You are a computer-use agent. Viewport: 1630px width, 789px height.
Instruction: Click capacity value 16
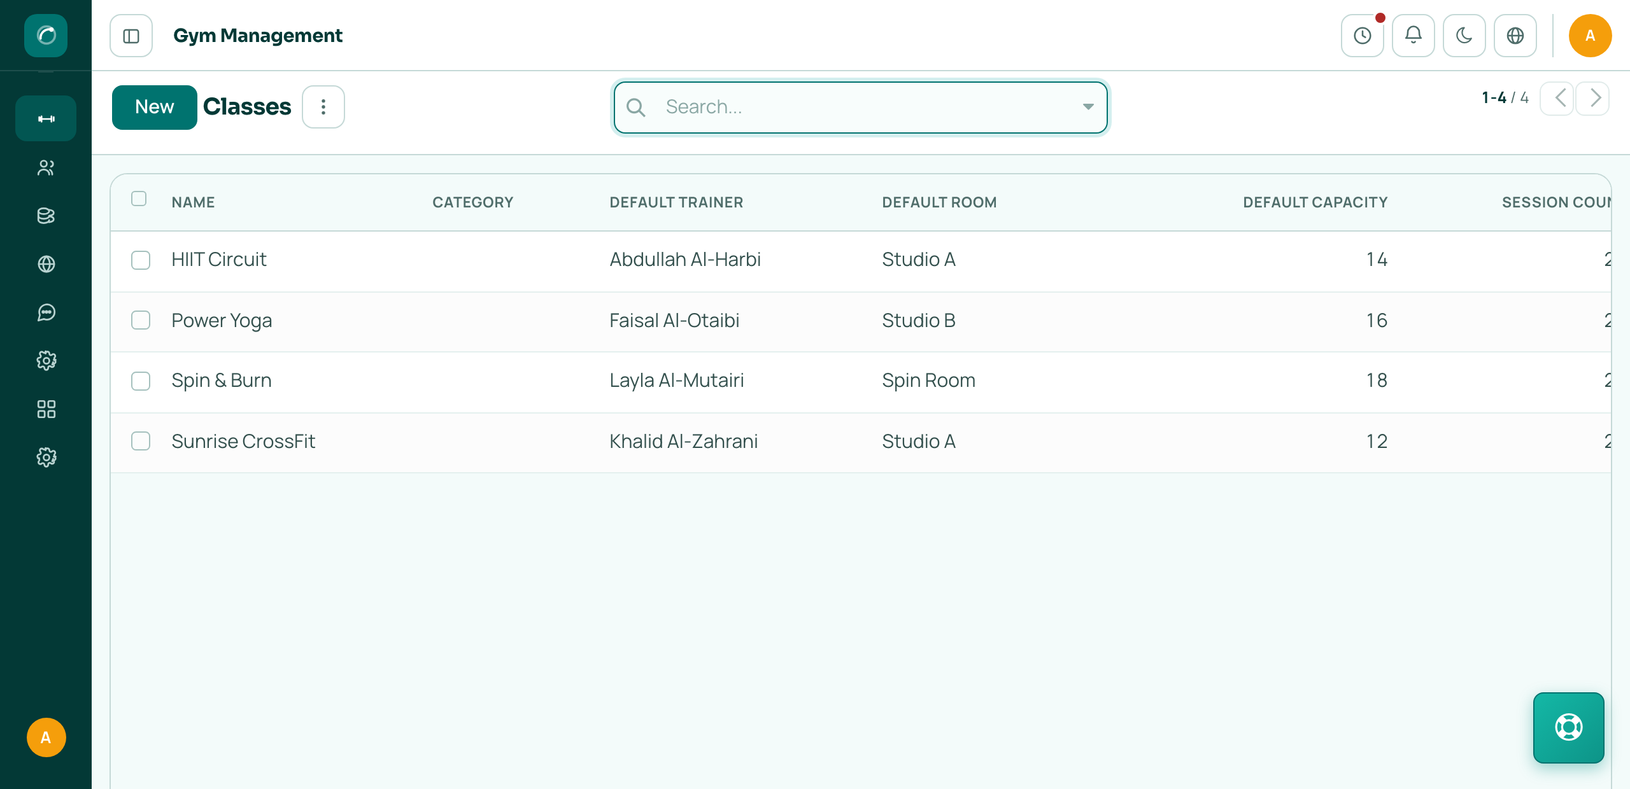(1377, 321)
